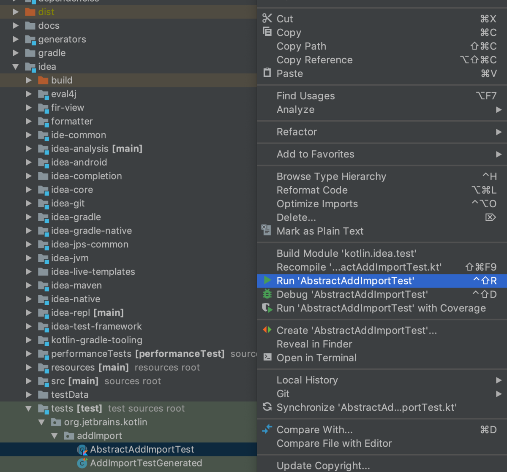Select AddImportTestGenerated file in tree
The width and height of the screenshot is (507, 472).
pyautogui.click(x=146, y=463)
